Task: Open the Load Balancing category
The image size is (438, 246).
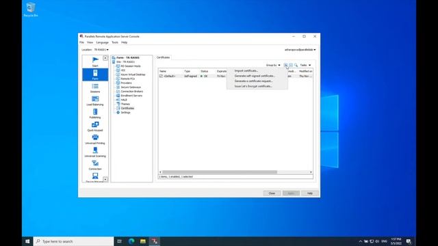Action: (95, 101)
